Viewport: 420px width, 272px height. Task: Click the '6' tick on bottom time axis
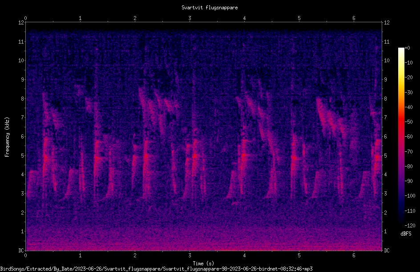click(354, 256)
